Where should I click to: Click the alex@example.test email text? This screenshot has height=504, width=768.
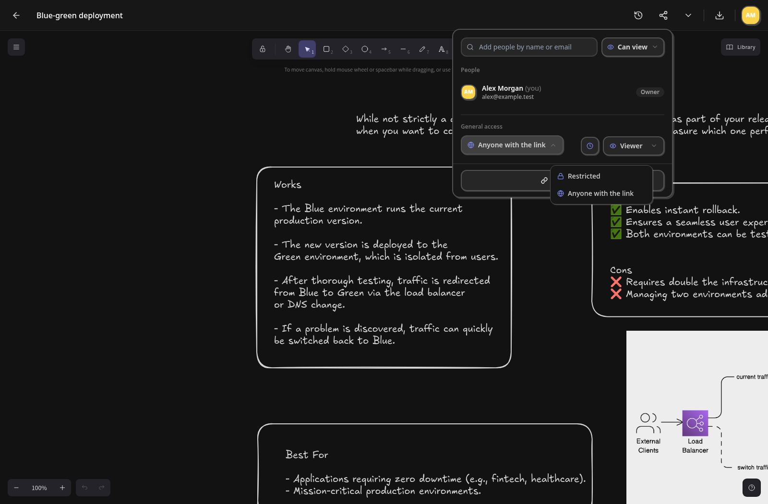(508, 97)
